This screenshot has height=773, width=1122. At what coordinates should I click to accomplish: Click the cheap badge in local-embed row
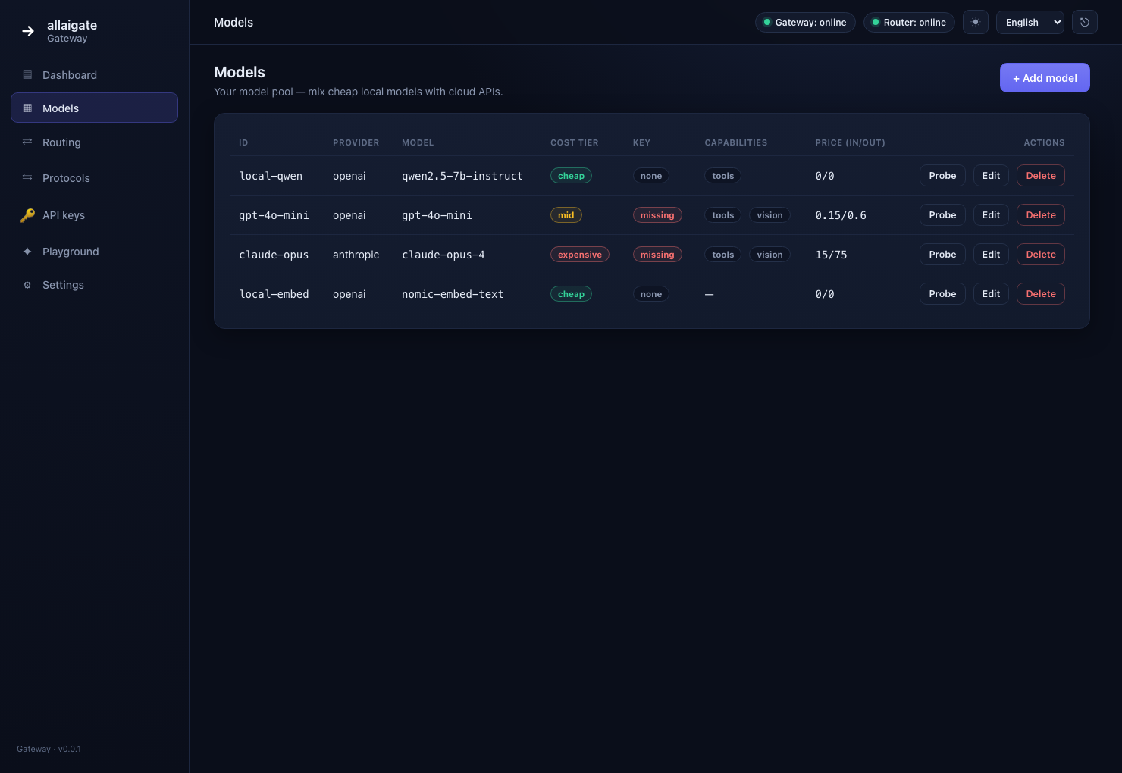[571, 294]
